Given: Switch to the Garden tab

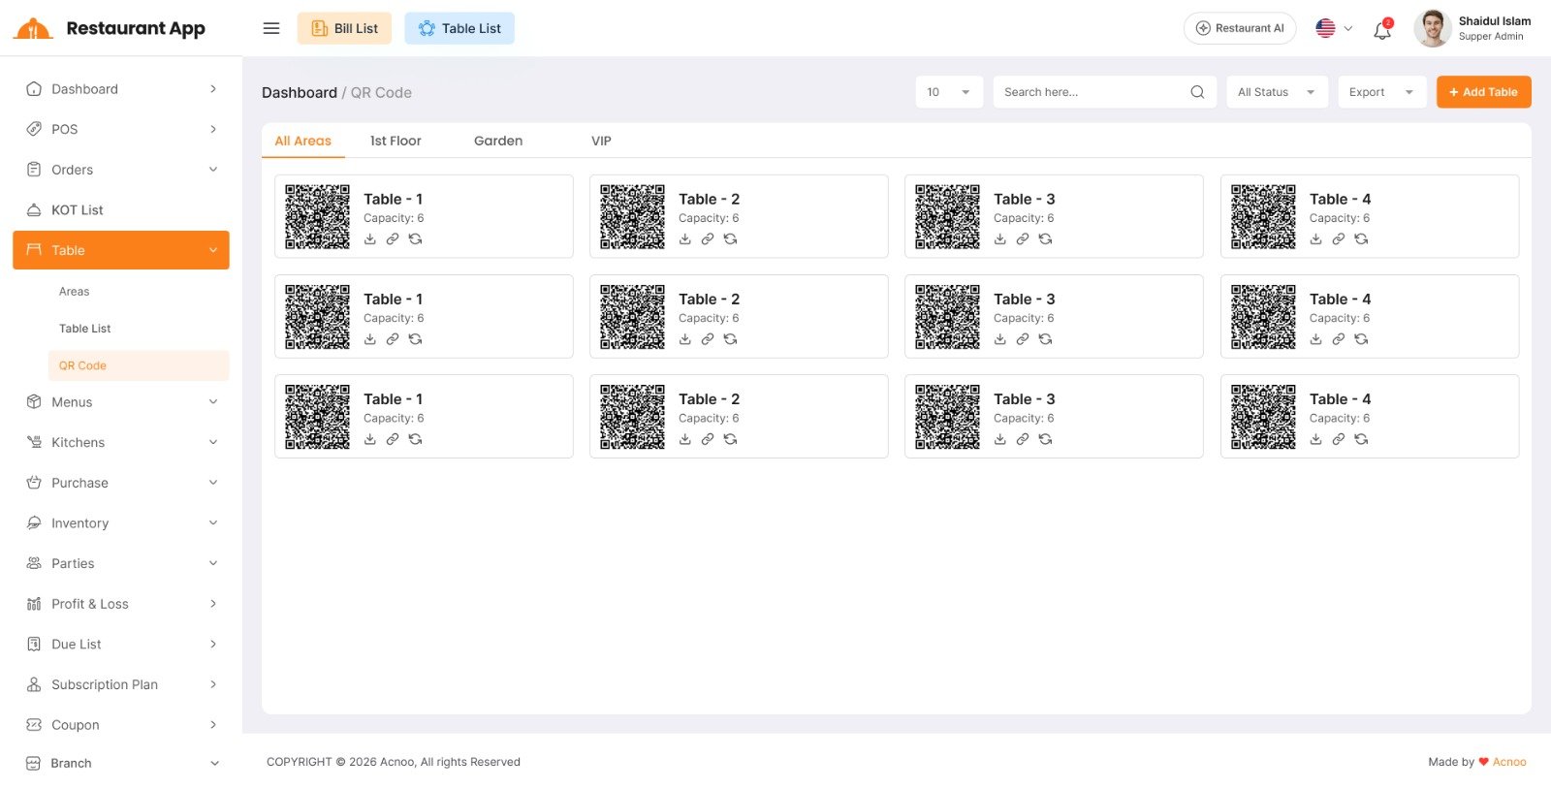Looking at the screenshot, I should click(x=498, y=141).
